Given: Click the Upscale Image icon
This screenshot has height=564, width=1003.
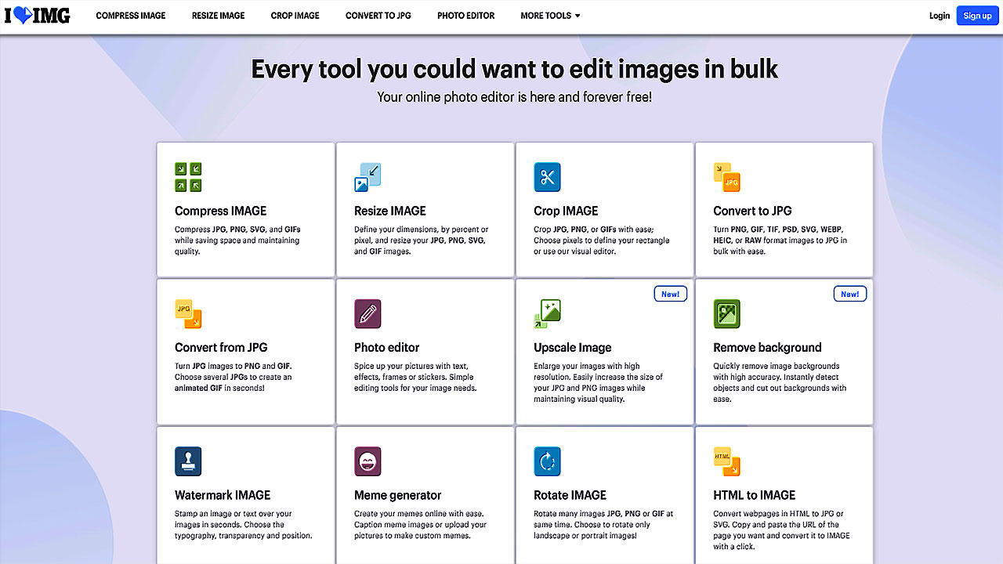Looking at the screenshot, I should [x=547, y=313].
